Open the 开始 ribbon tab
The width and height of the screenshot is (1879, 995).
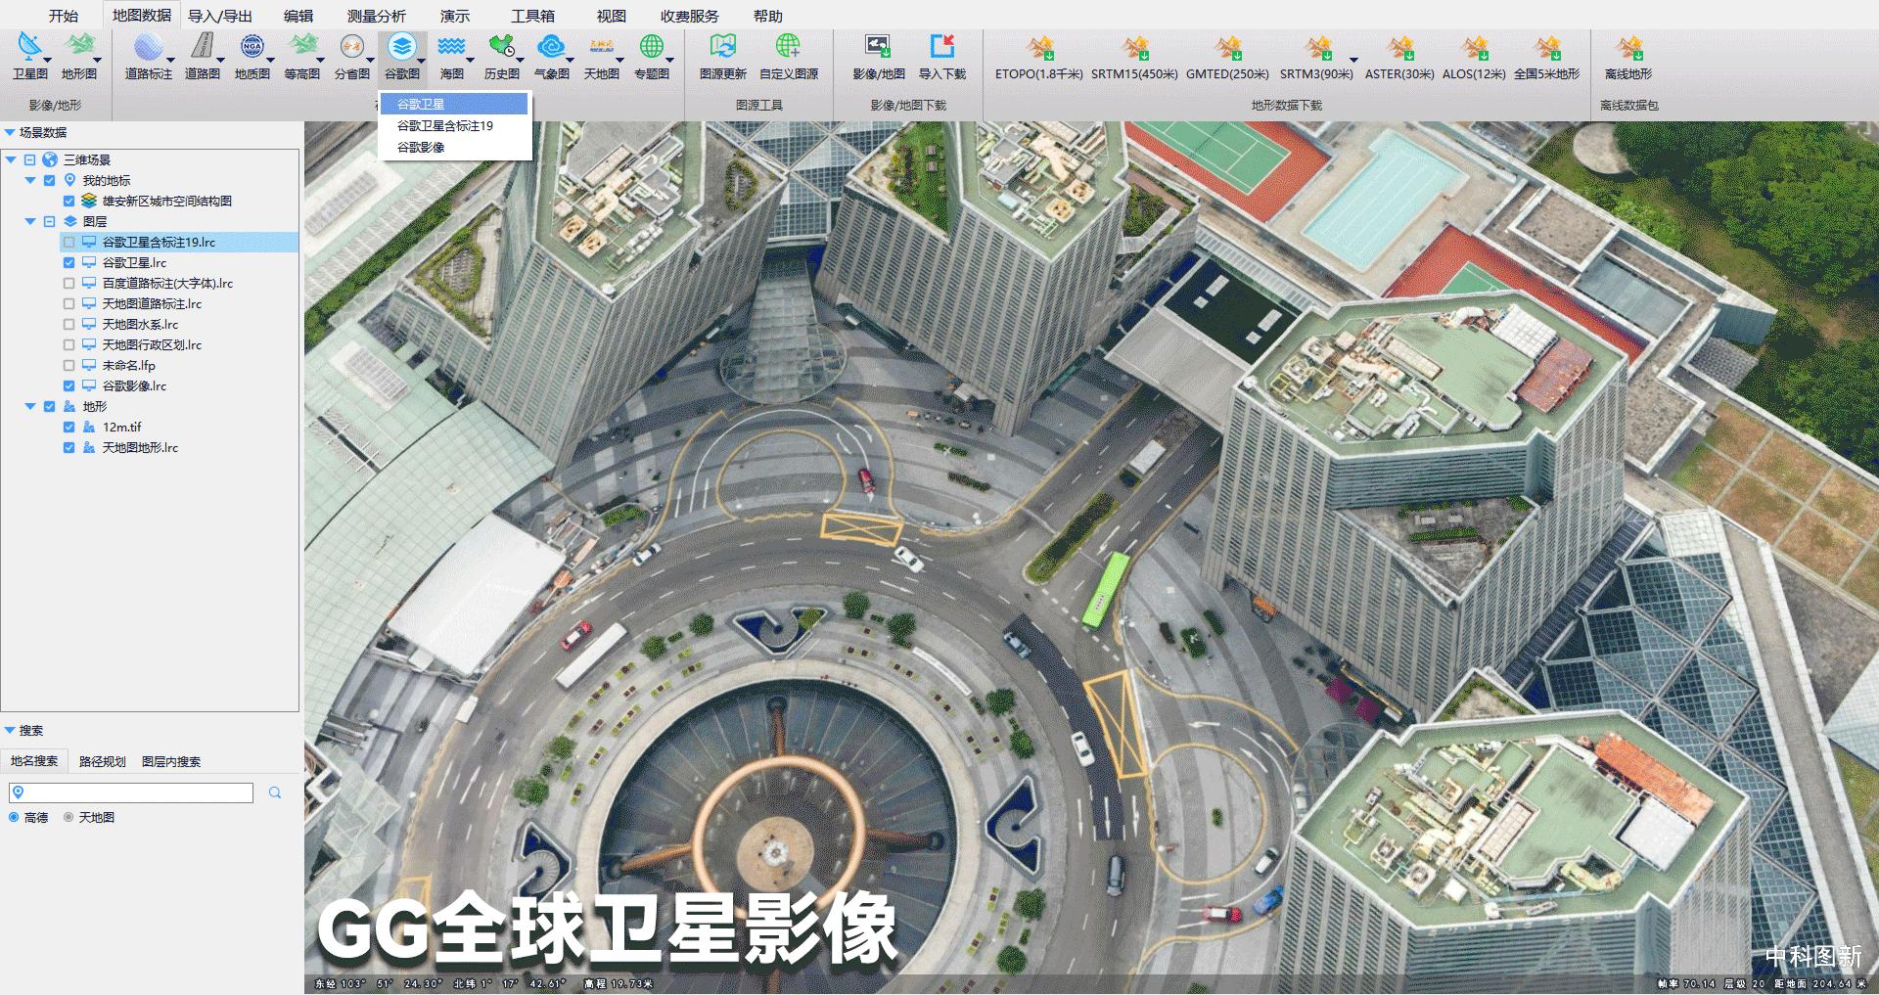(64, 16)
